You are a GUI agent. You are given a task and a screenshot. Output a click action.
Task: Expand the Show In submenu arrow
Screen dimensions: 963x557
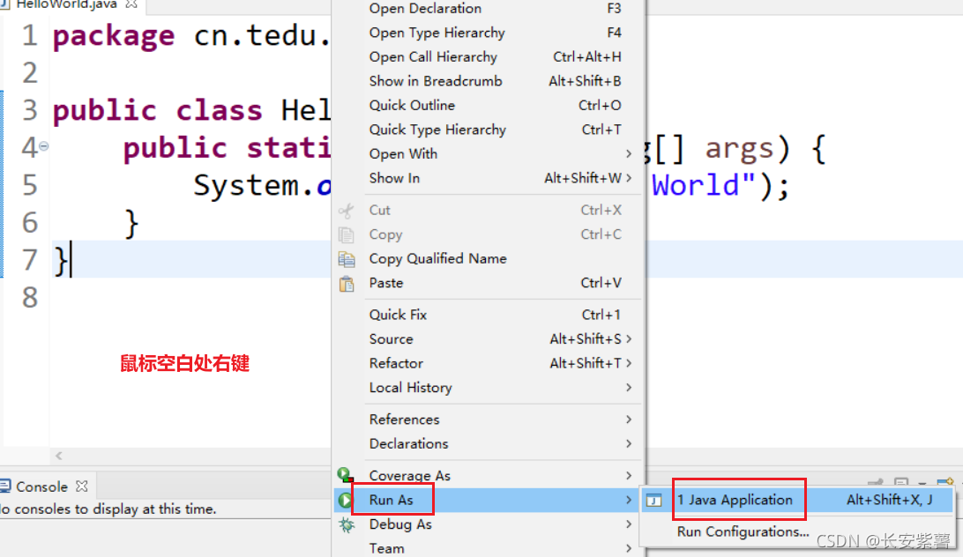pyautogui.click(x=629, y=178)
